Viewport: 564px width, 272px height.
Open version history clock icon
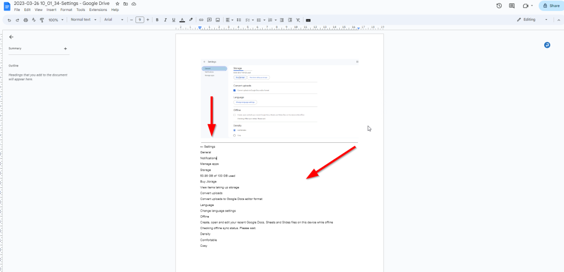(499, 5)
